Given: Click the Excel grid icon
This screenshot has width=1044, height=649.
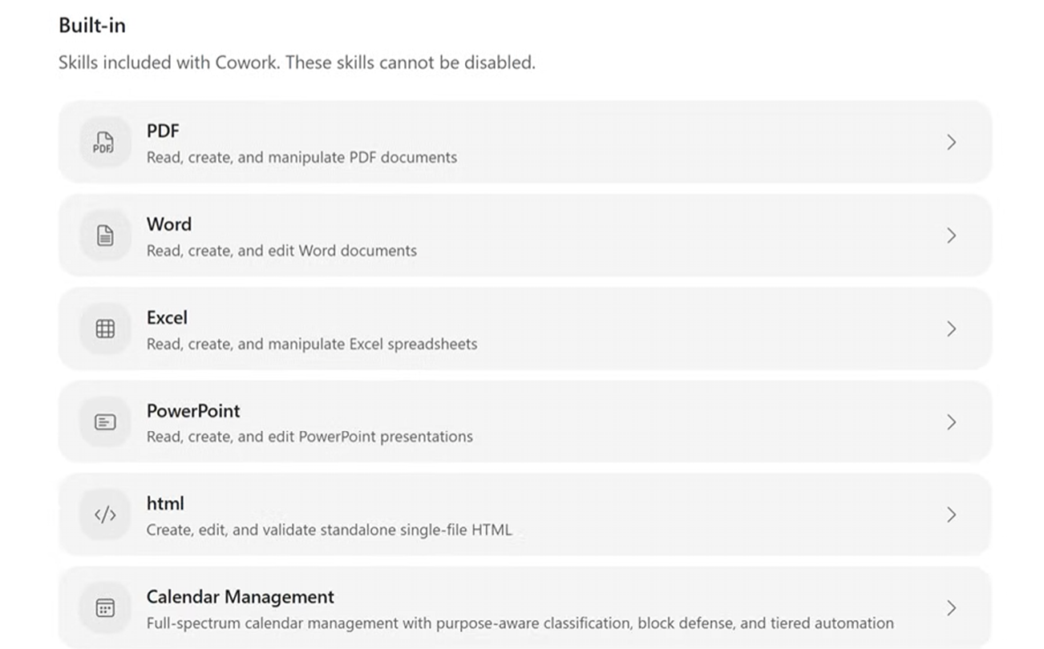Looking at the screenshot, I should coord(105,329).
